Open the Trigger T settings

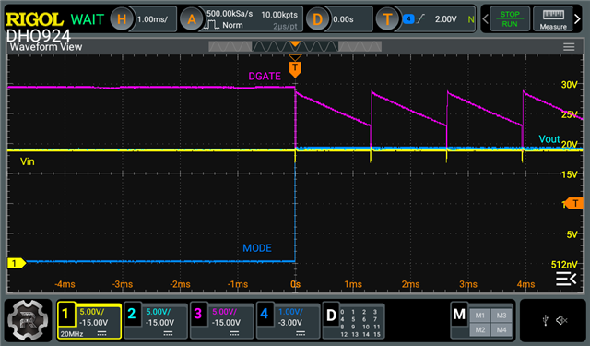387,18
